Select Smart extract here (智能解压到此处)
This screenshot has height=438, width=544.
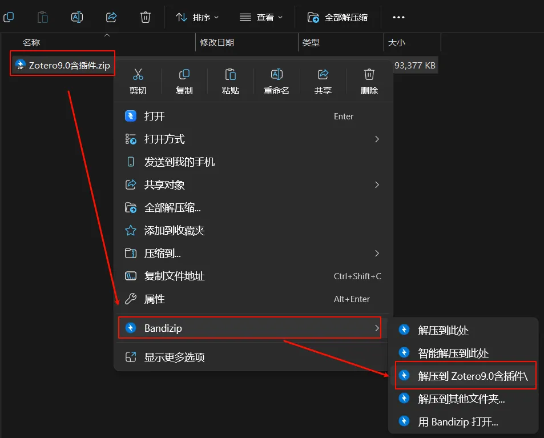click(x=464, y=353)
